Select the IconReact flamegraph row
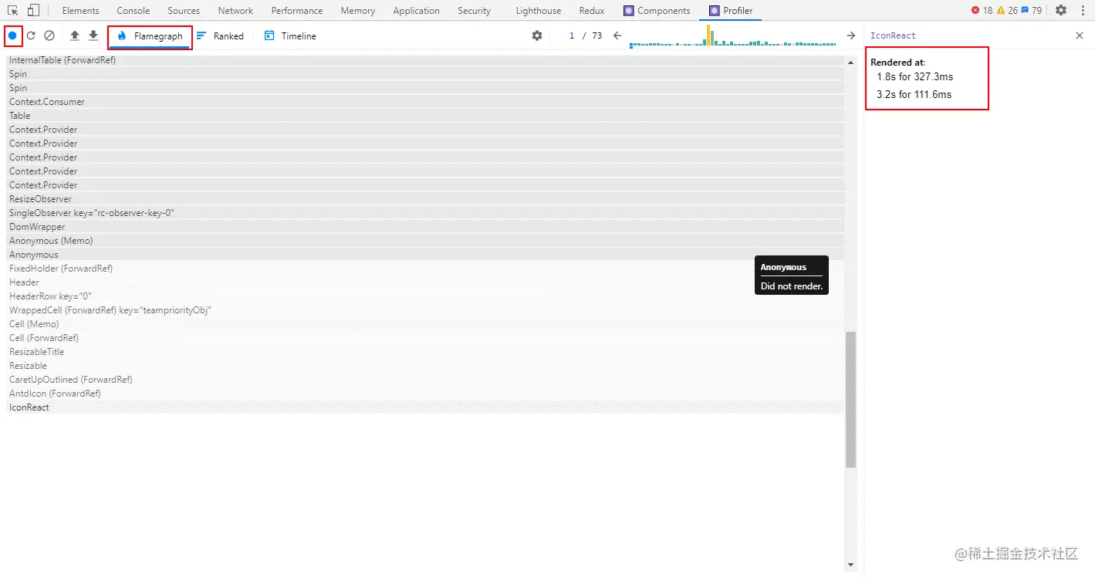1095x578 pixels. pos(425,407)
